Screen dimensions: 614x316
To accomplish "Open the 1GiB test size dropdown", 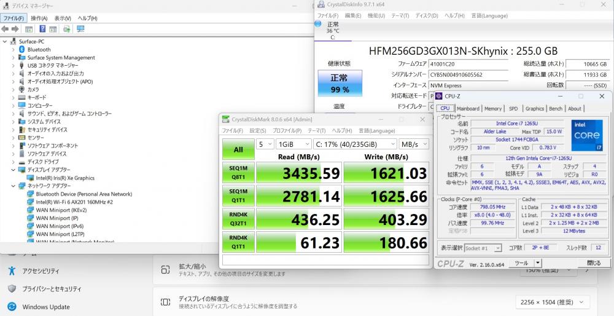I will (x=293, y=144).
